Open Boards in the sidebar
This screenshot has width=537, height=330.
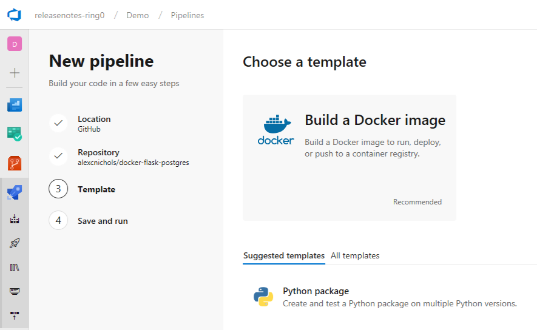(x=15, y=133)
